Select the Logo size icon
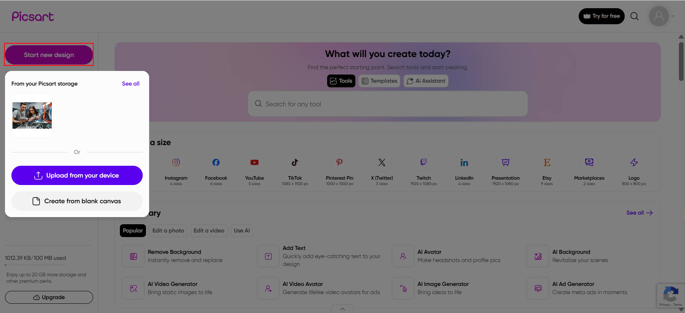Image resolution: width=685 pixels, height=313 pixels. [x=634, y=163]
